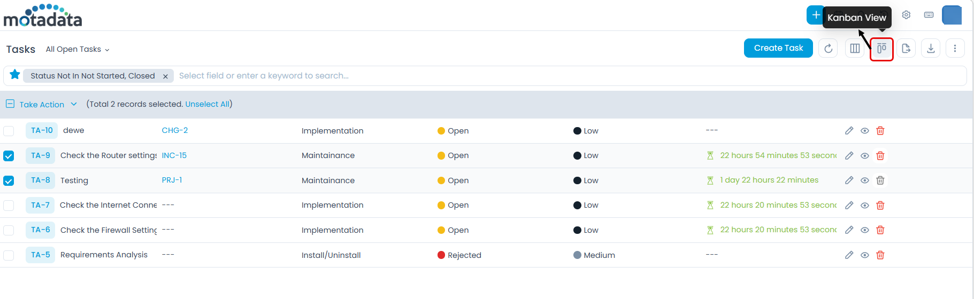The image size is (974, 299).
Task: Click the keyboard shortcuts icon
Action: point(929,15)
